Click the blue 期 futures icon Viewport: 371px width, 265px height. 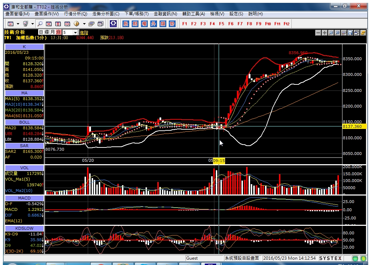[135, 24]
